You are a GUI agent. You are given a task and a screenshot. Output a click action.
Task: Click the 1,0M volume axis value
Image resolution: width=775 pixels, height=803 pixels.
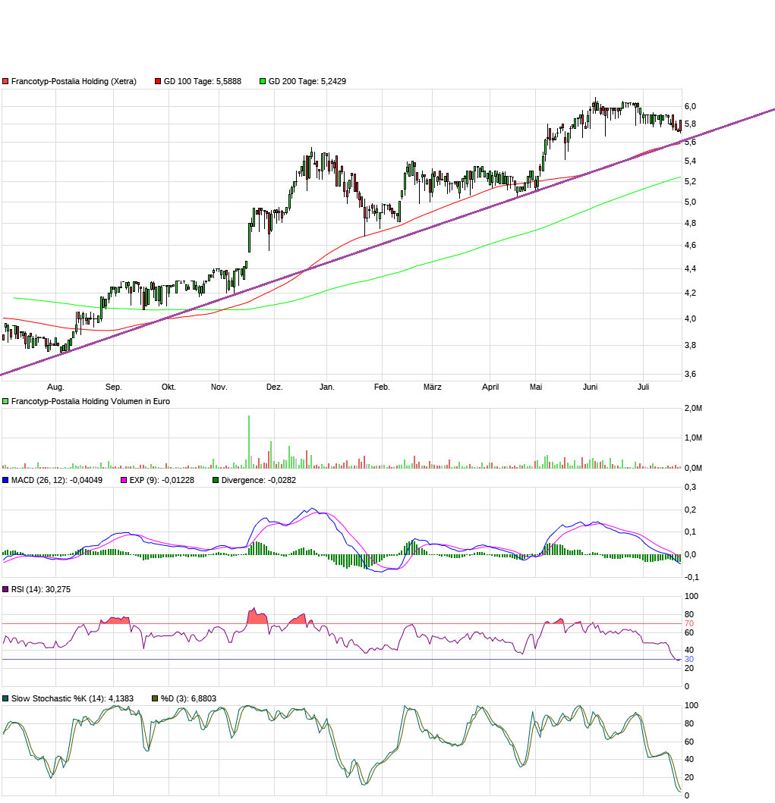(x=693, y=438)
